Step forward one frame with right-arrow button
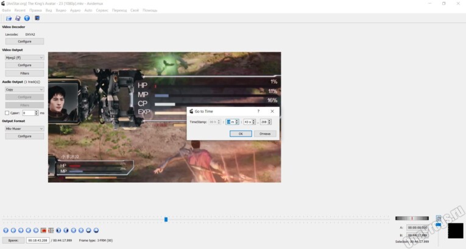Image resolution: width=466 pixels, height=249 pixels. [21, 230]
